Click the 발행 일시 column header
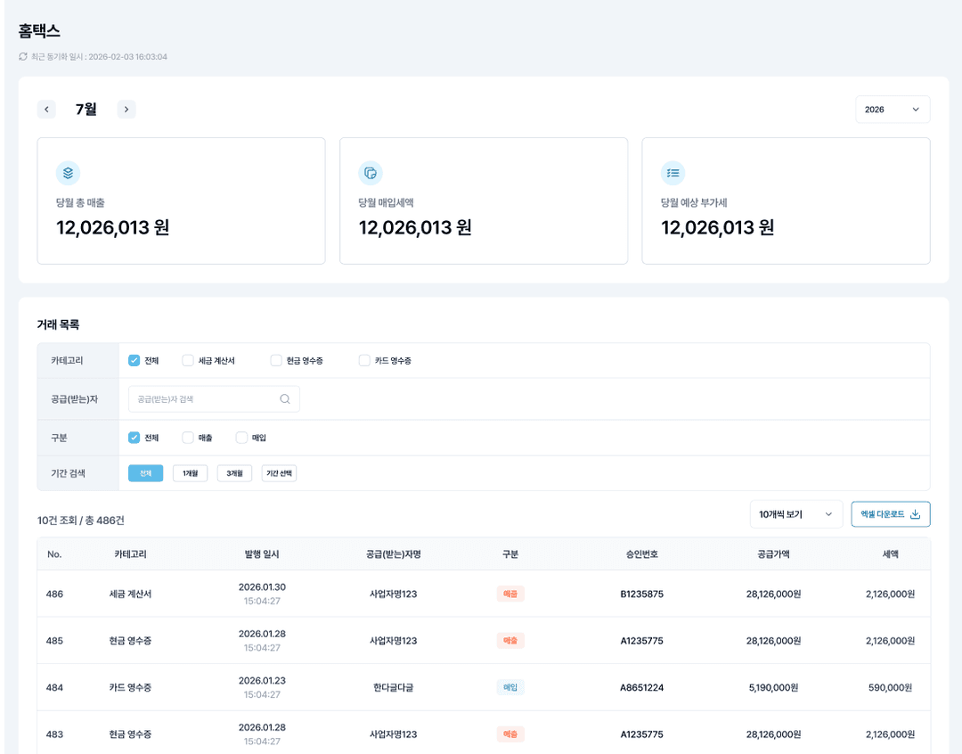962x754 pixels. click(262, 554)
